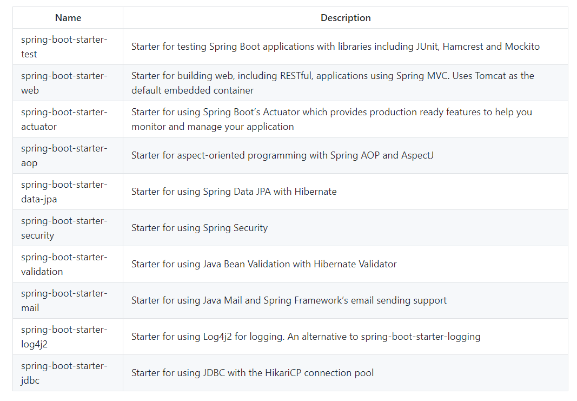The image size is (577, 401).
Task: Click the HikariCP connection pool description
Action: (x=346, y=373)
